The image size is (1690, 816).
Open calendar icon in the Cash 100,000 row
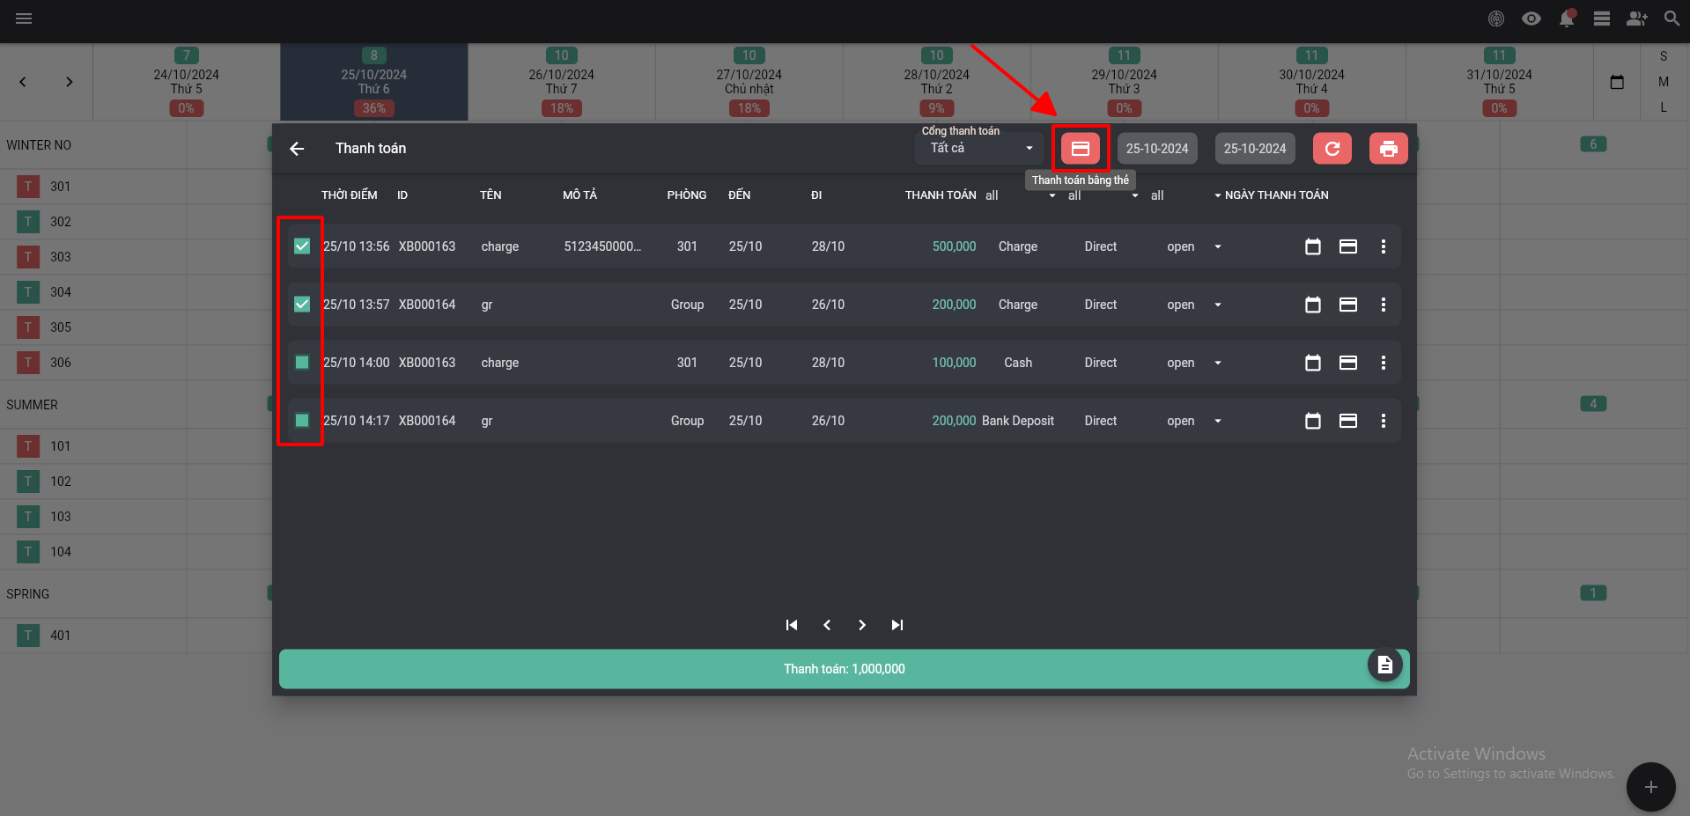(x=1313, y=363)
